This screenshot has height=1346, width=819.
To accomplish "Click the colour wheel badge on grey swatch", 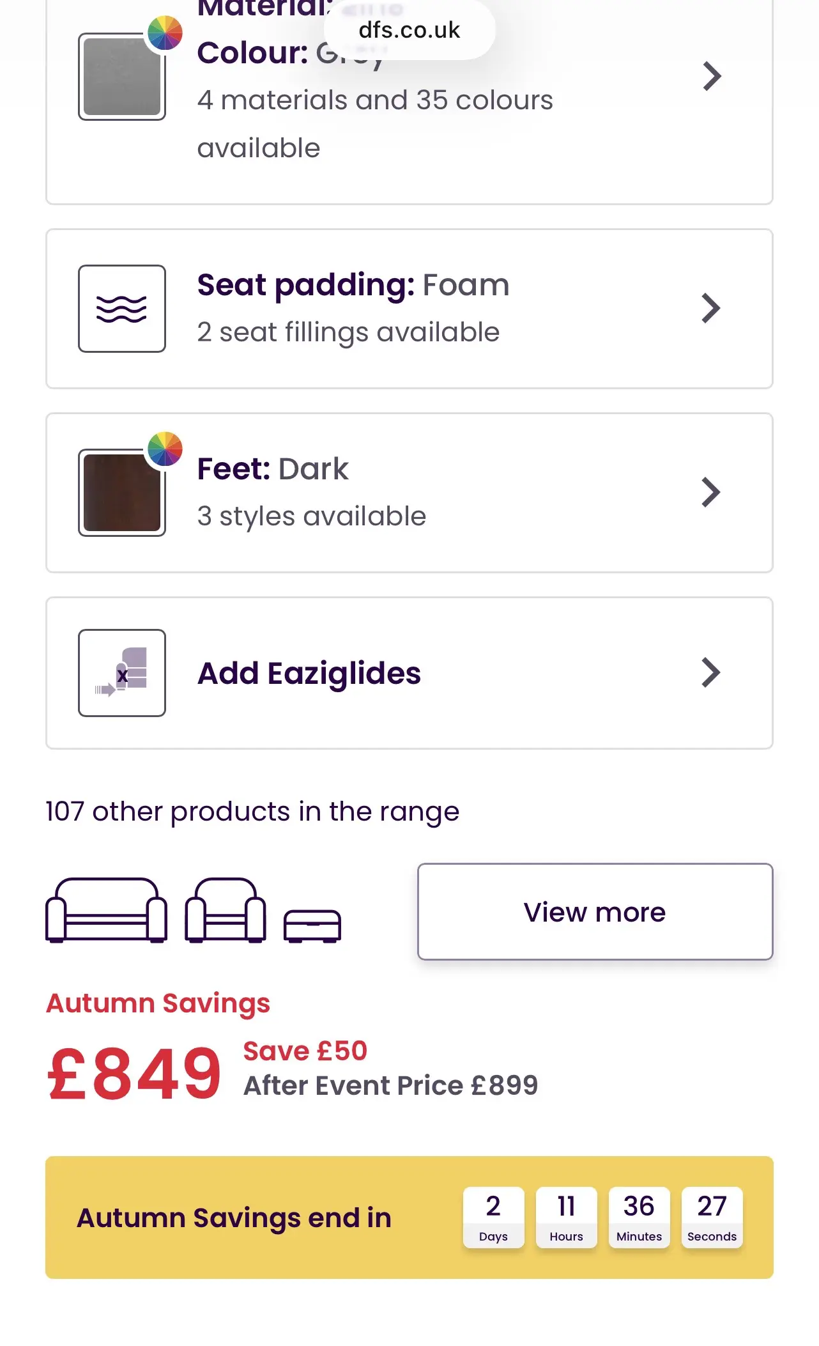I will [165, 33].
